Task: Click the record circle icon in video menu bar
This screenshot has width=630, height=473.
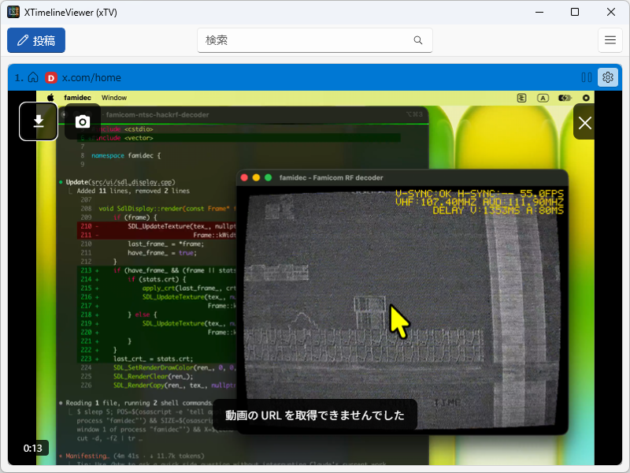Action: [586, 98]
